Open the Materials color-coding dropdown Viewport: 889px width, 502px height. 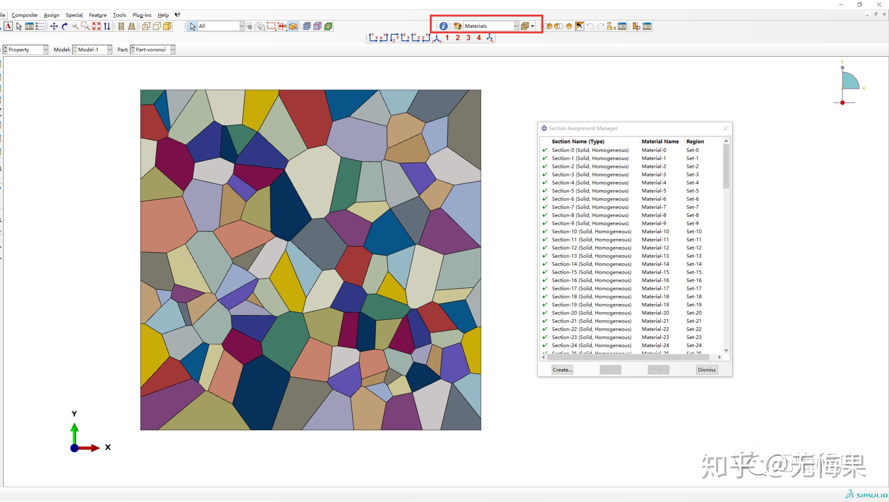coord(516,26)
